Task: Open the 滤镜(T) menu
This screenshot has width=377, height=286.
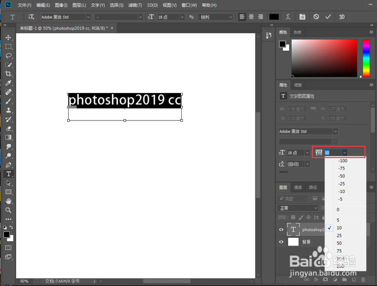Action: click(135, 5)
